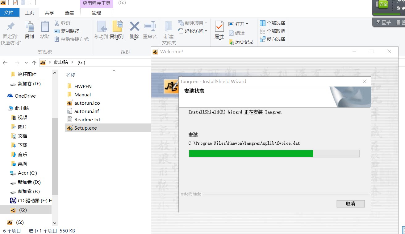Screen dimensions: 405x234
Task: Click 取消 (Cancel) in InstallShield wizard
Action: [351, 204]
